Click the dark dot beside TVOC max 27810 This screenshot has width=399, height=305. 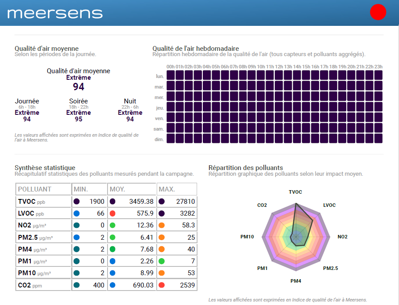tap(162, 202)
